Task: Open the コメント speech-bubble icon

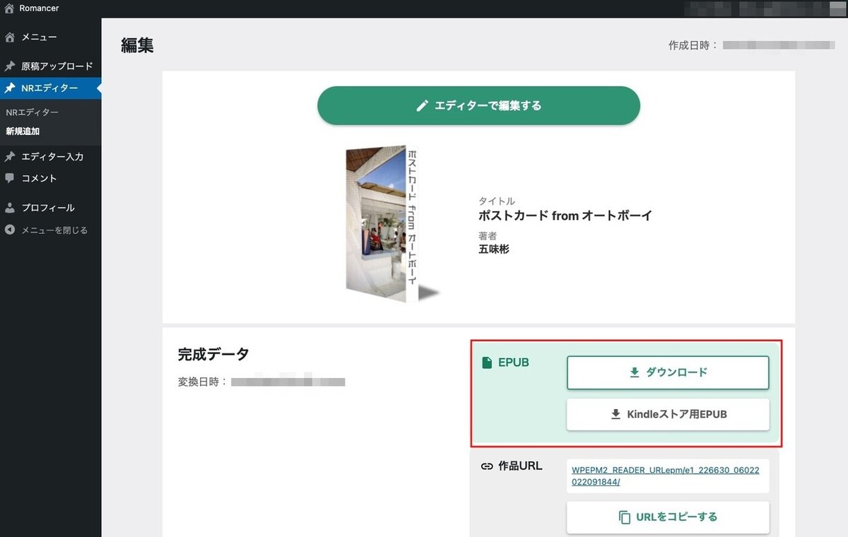Action: click(x=8, y=178)
